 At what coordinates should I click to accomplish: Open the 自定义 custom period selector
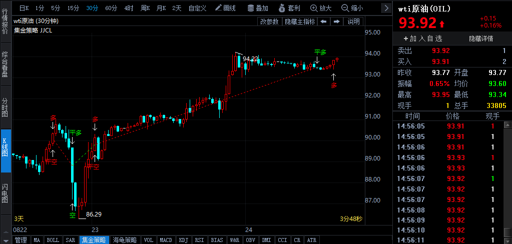tap(197, 8)
